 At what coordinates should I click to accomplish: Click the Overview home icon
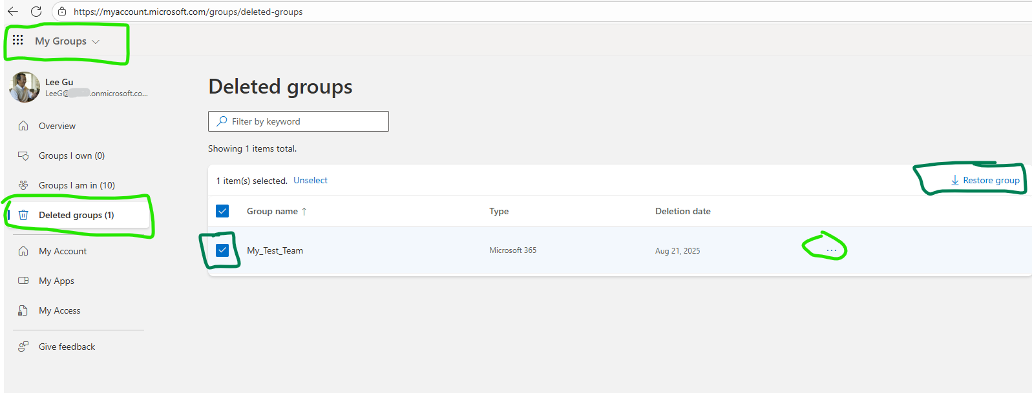click(x=23, y=126)
